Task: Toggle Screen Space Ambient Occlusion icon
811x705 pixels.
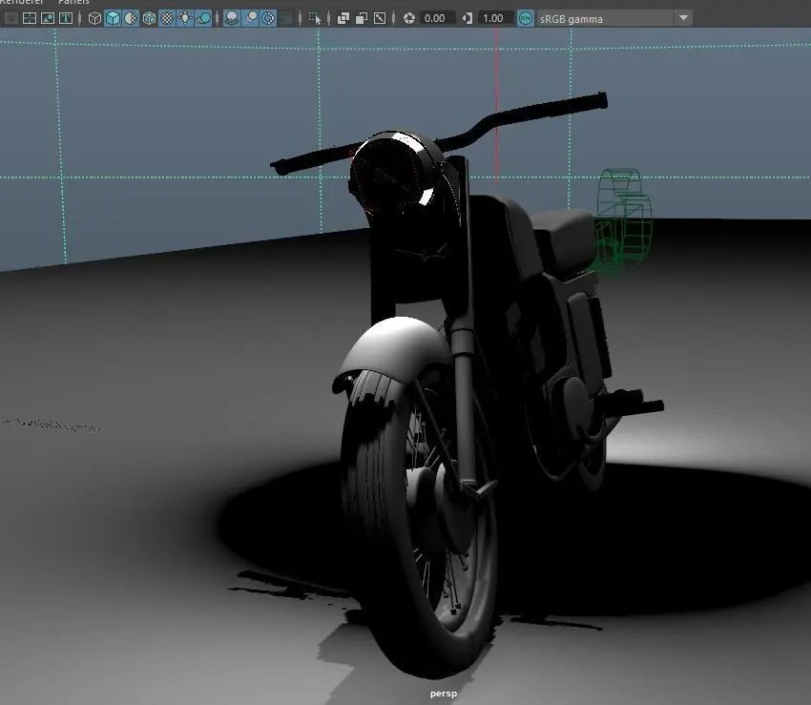Action: [232, 19]
